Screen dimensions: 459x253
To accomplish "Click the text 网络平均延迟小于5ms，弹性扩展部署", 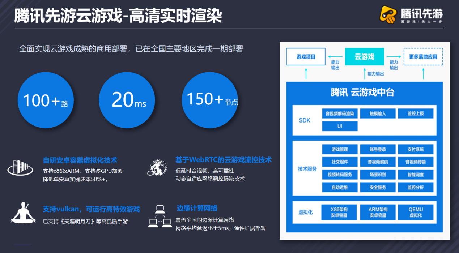I will [221, 228].
